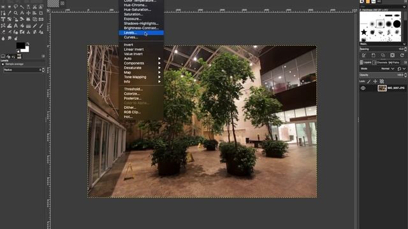Switch to the Channels tab
Viewport: 408px width, 229px height.
(x=380, y=62)
